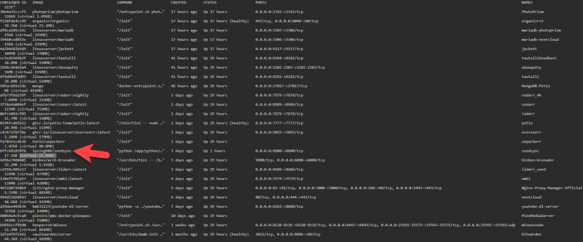
Task: Click the 'tautulliSeedhost' container name
Action: pyautogui.click(x=539, y=58)
